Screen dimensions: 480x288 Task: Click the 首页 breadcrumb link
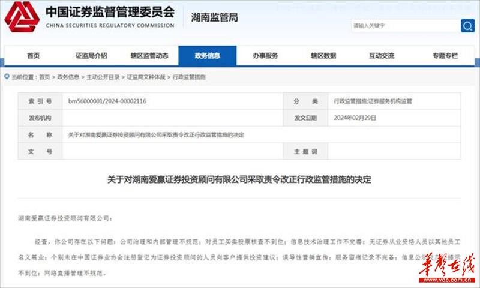[x=44, y=77]
